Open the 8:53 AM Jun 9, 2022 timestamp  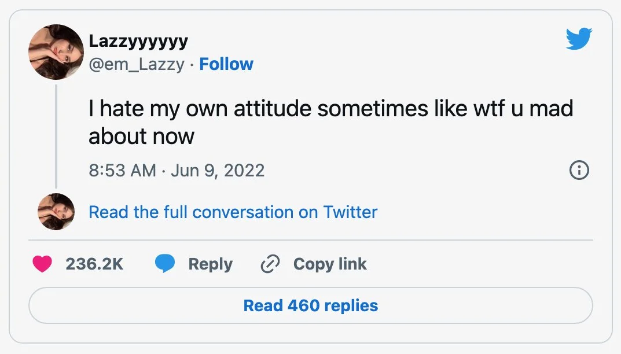[177, 171]
